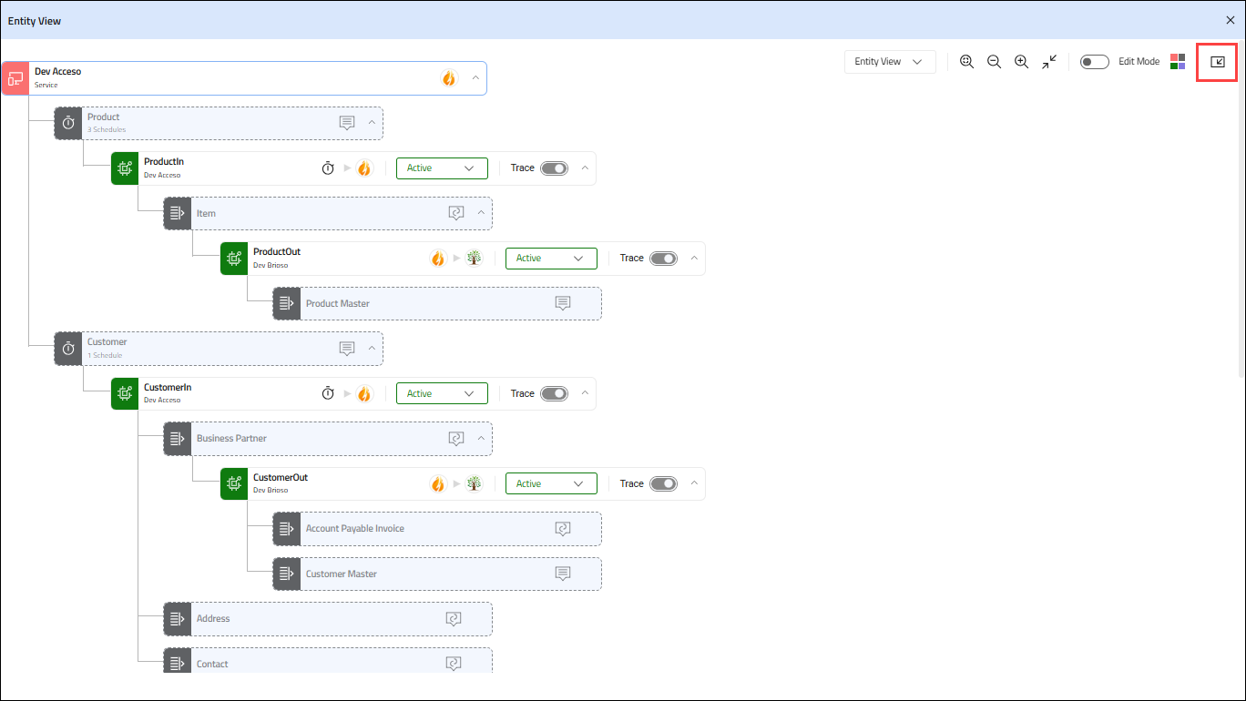The image size is (1246, 701).
Task: Collapse the Customer schedule node
Action: point(372,348)
